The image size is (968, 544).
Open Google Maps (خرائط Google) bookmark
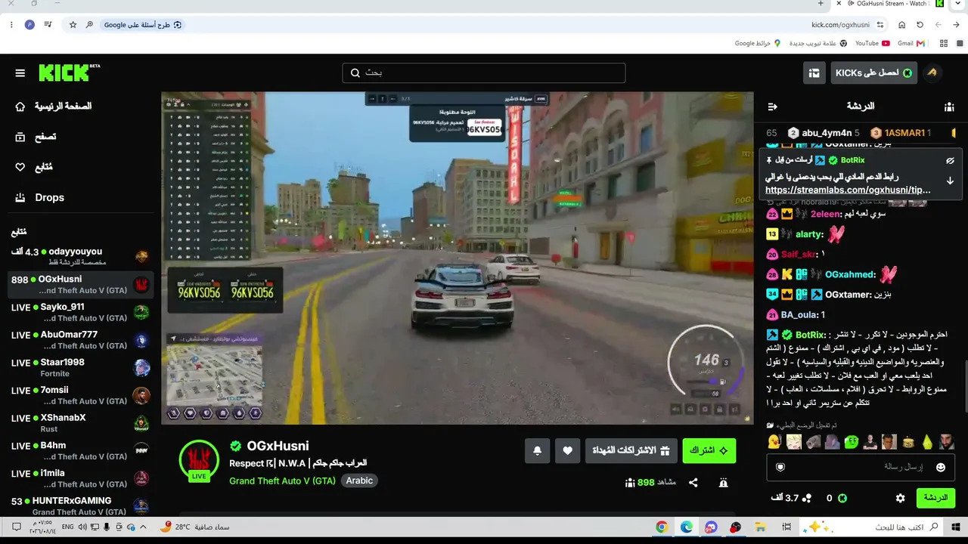(x=759, y=44)
